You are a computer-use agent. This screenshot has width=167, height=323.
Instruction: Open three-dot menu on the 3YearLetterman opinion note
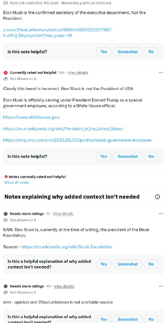pos(161,286)
